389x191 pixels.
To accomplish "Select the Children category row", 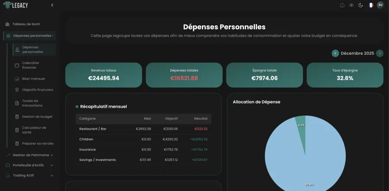I will pyautogui.click(x=143, y=139).
